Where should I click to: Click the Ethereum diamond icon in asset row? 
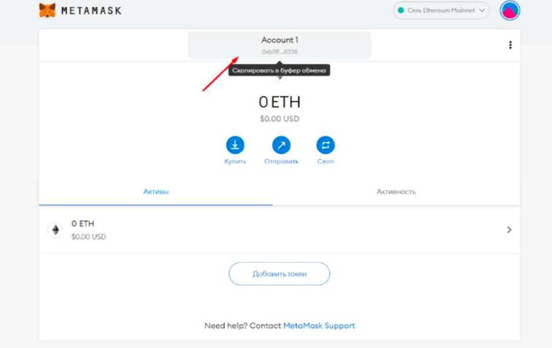pos(56,230)
